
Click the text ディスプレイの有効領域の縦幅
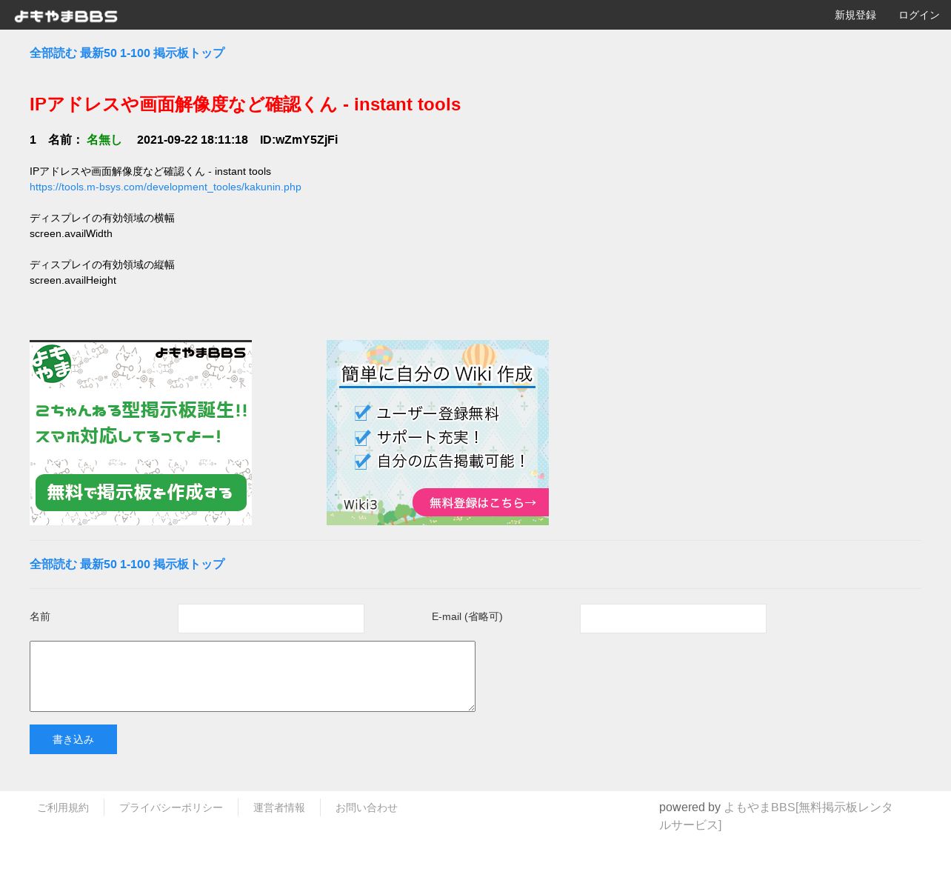[102, 264]
